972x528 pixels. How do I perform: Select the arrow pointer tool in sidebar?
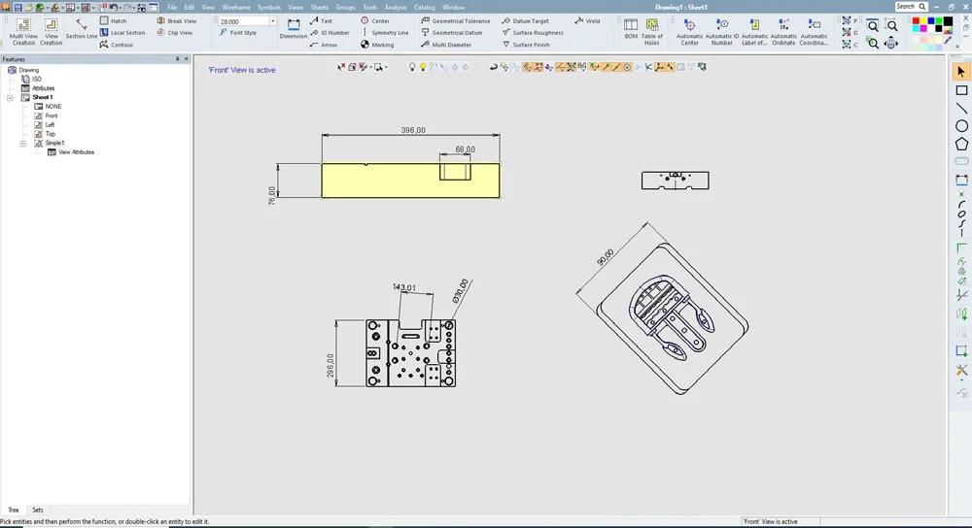tap(961, 72)
